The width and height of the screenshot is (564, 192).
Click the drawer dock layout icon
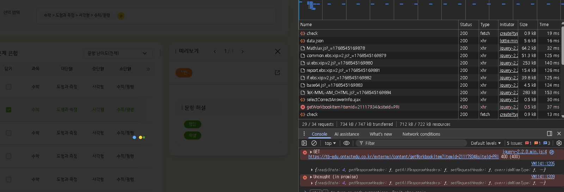coord(549,134)
